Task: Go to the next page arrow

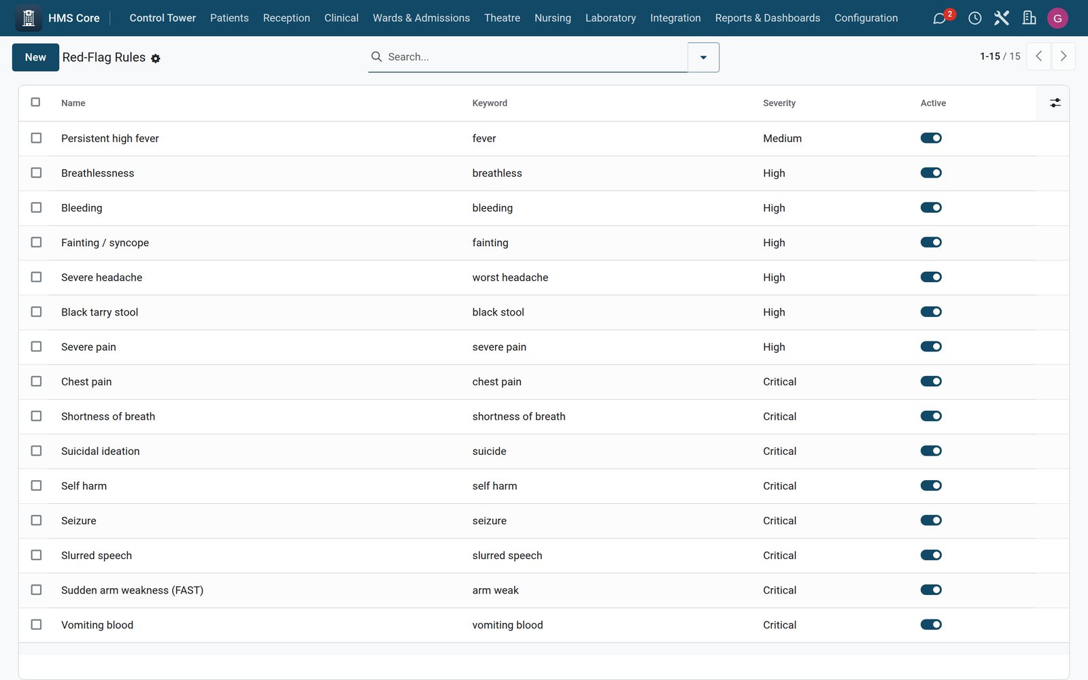Action: 1064,56
